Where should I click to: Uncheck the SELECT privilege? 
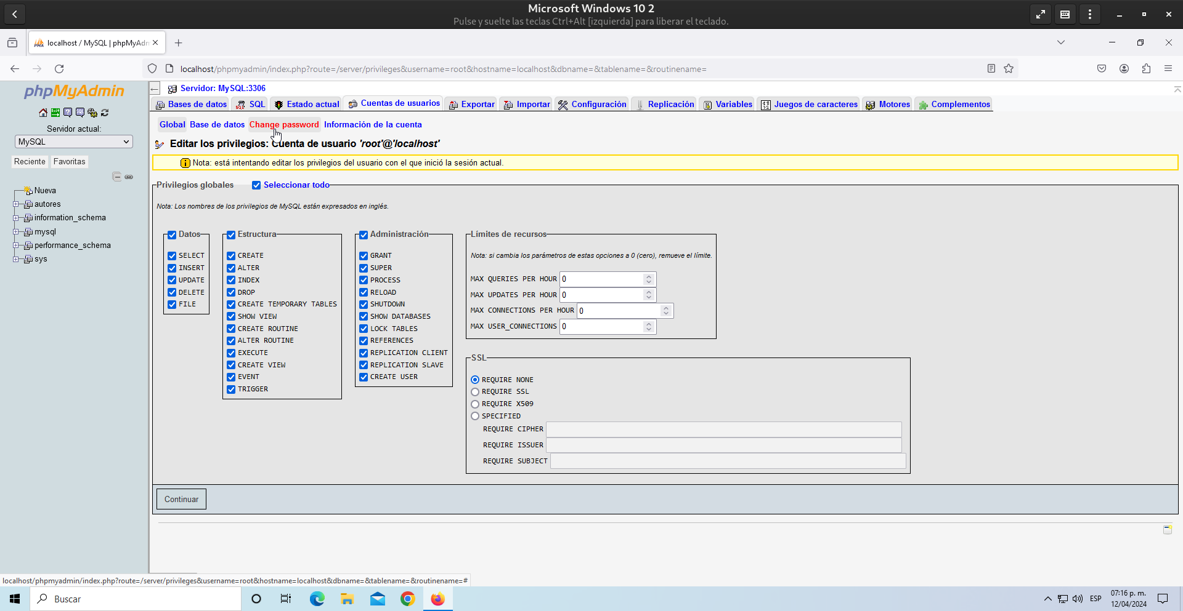(x=172, y=255)
